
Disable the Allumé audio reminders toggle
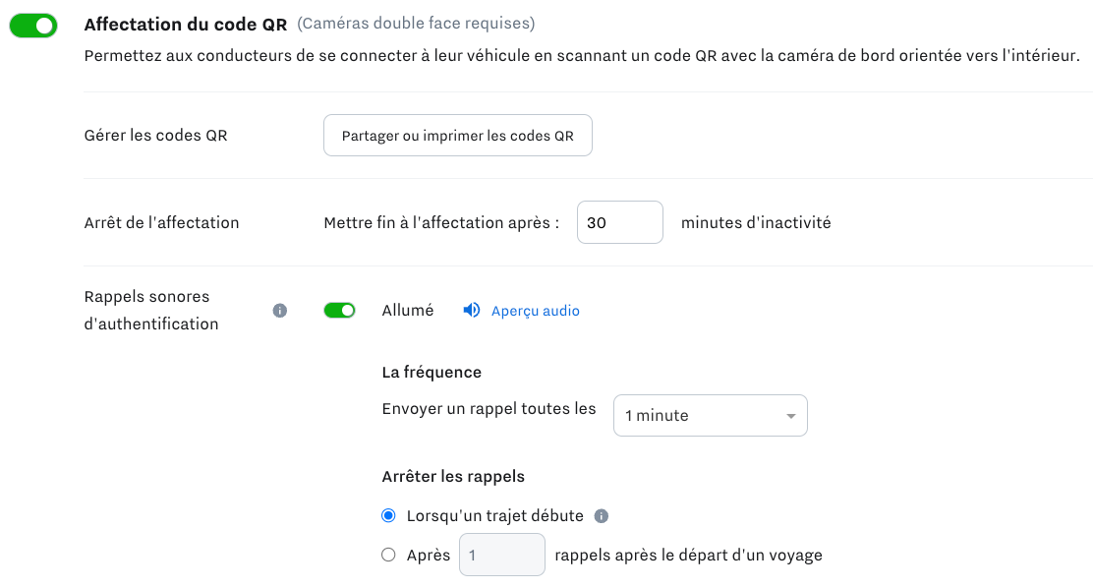click(339, 311)
